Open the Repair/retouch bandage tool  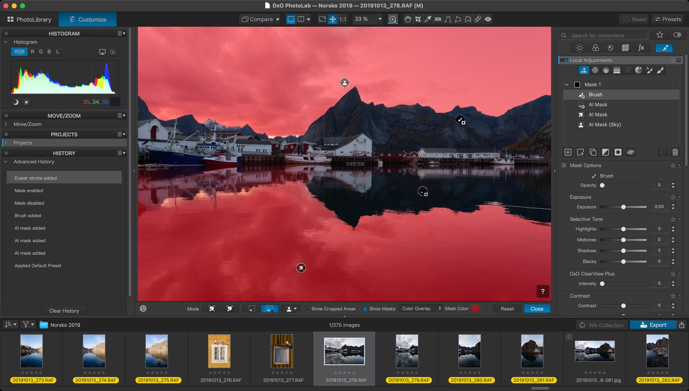[478, 19]
